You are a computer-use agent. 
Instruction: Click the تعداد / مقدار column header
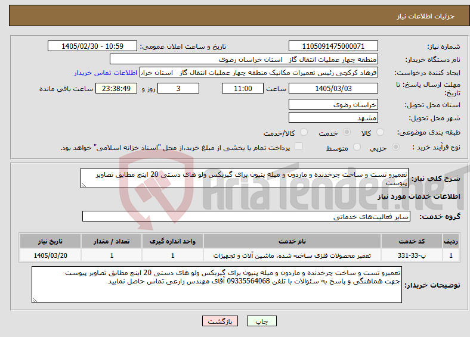[x=112, y=241]
